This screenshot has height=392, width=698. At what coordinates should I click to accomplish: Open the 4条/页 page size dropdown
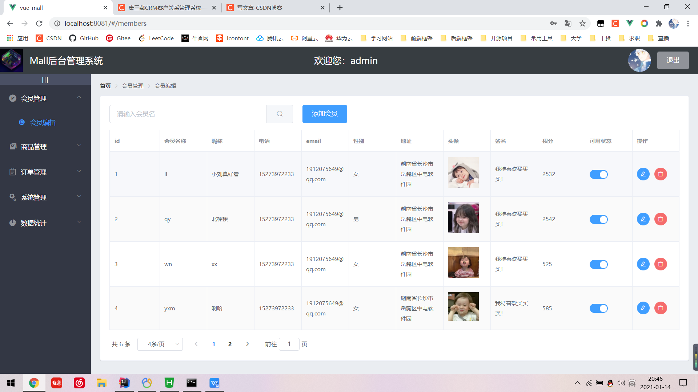(160, 344)
